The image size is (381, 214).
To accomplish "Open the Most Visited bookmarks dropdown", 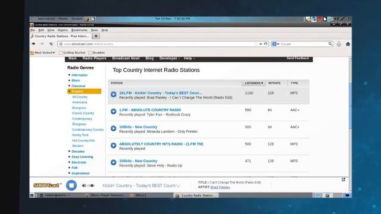I will (x=43, y=52).
